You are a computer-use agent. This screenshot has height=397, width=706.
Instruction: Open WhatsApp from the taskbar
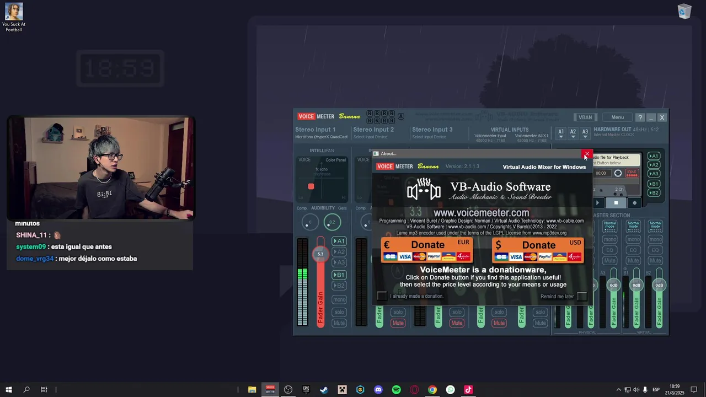pos(451,390)
